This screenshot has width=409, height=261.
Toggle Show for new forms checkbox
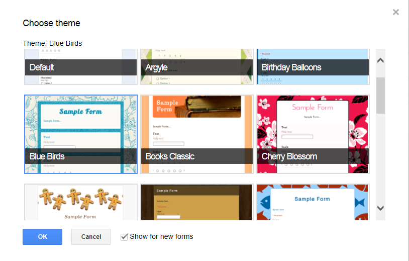click(125, 237)
